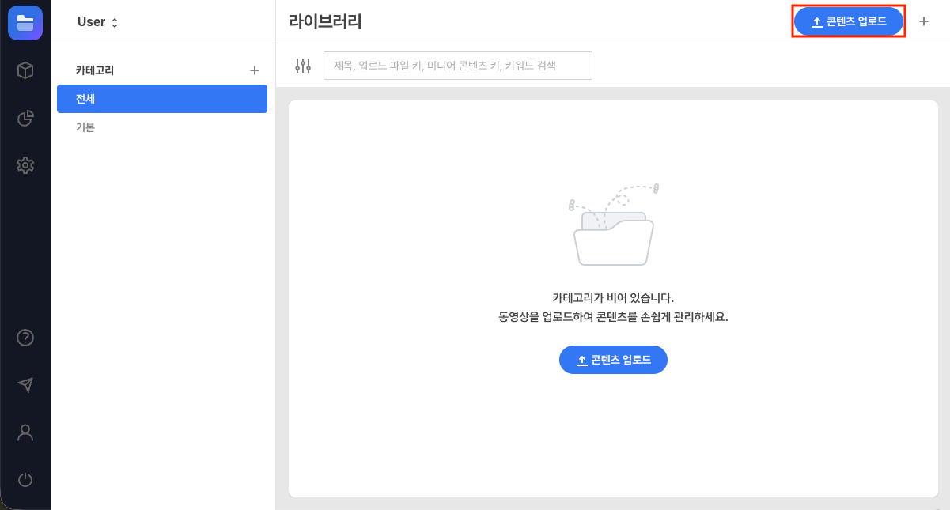Open the settings gear icon

pyautogui.click(x=25, y=165)
